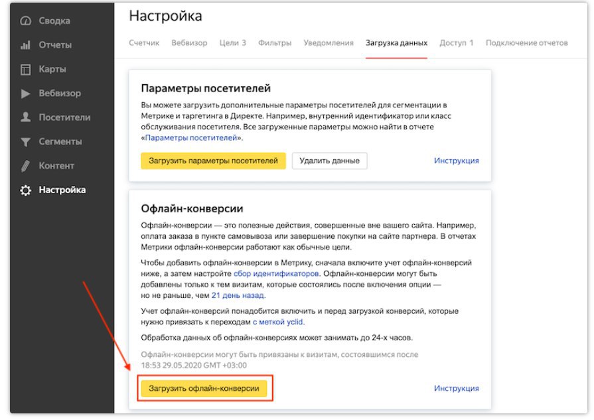Click the Настройка gear icon
This screenshot has width=594, height=420.
pos(26,190)
